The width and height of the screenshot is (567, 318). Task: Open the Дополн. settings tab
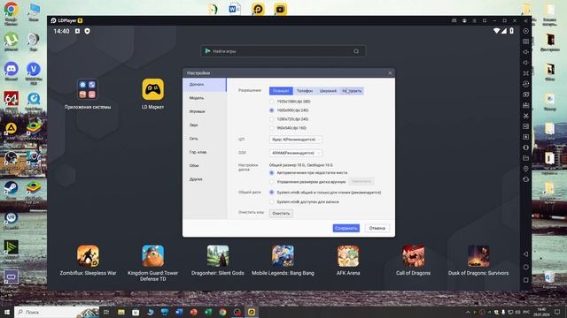click(205, 85)
